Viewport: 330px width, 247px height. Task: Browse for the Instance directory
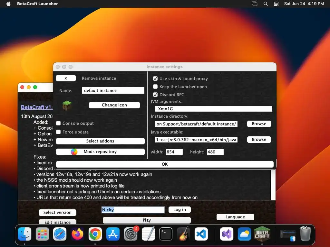click(259, 124)
